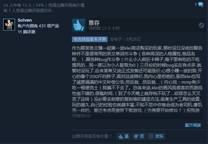
Task: Click the 抢先体验版本评测 badge
Action: [x=90, y=39]
